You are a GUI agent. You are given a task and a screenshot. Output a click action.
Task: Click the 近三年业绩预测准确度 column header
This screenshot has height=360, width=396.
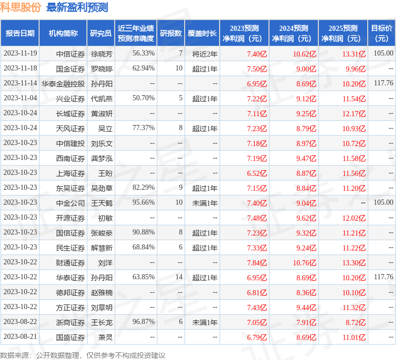click(136, 33)
